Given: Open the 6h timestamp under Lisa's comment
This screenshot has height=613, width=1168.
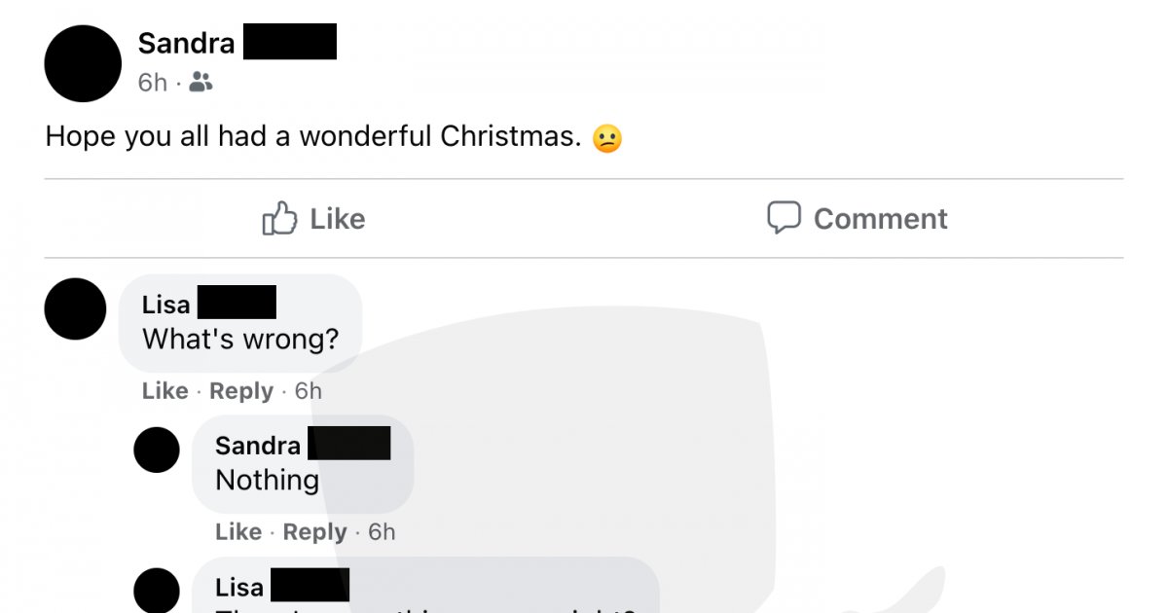Looking at the screenshot, I should click(x=309, y=391).
